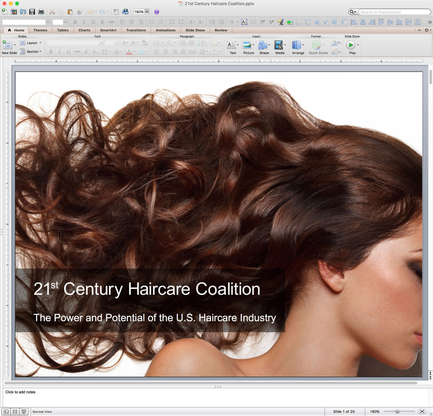The height and width of the screenshot is (416, 433).
Task: Click the Search in Presentation field
Action: (394, 12)
